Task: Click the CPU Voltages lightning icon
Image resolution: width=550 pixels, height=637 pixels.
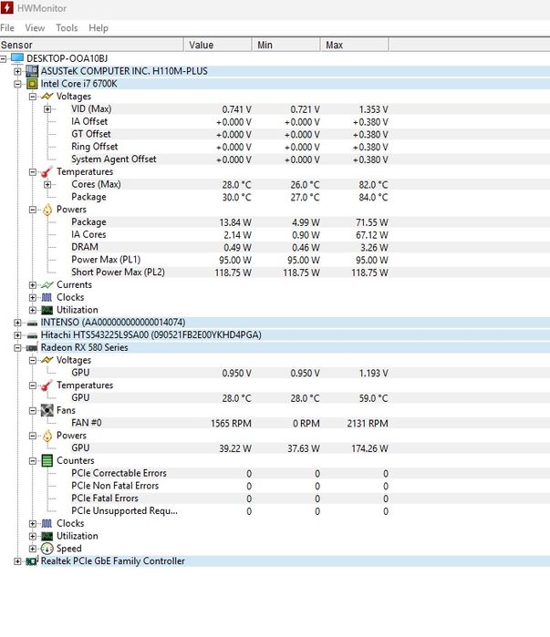Action: 47,97
